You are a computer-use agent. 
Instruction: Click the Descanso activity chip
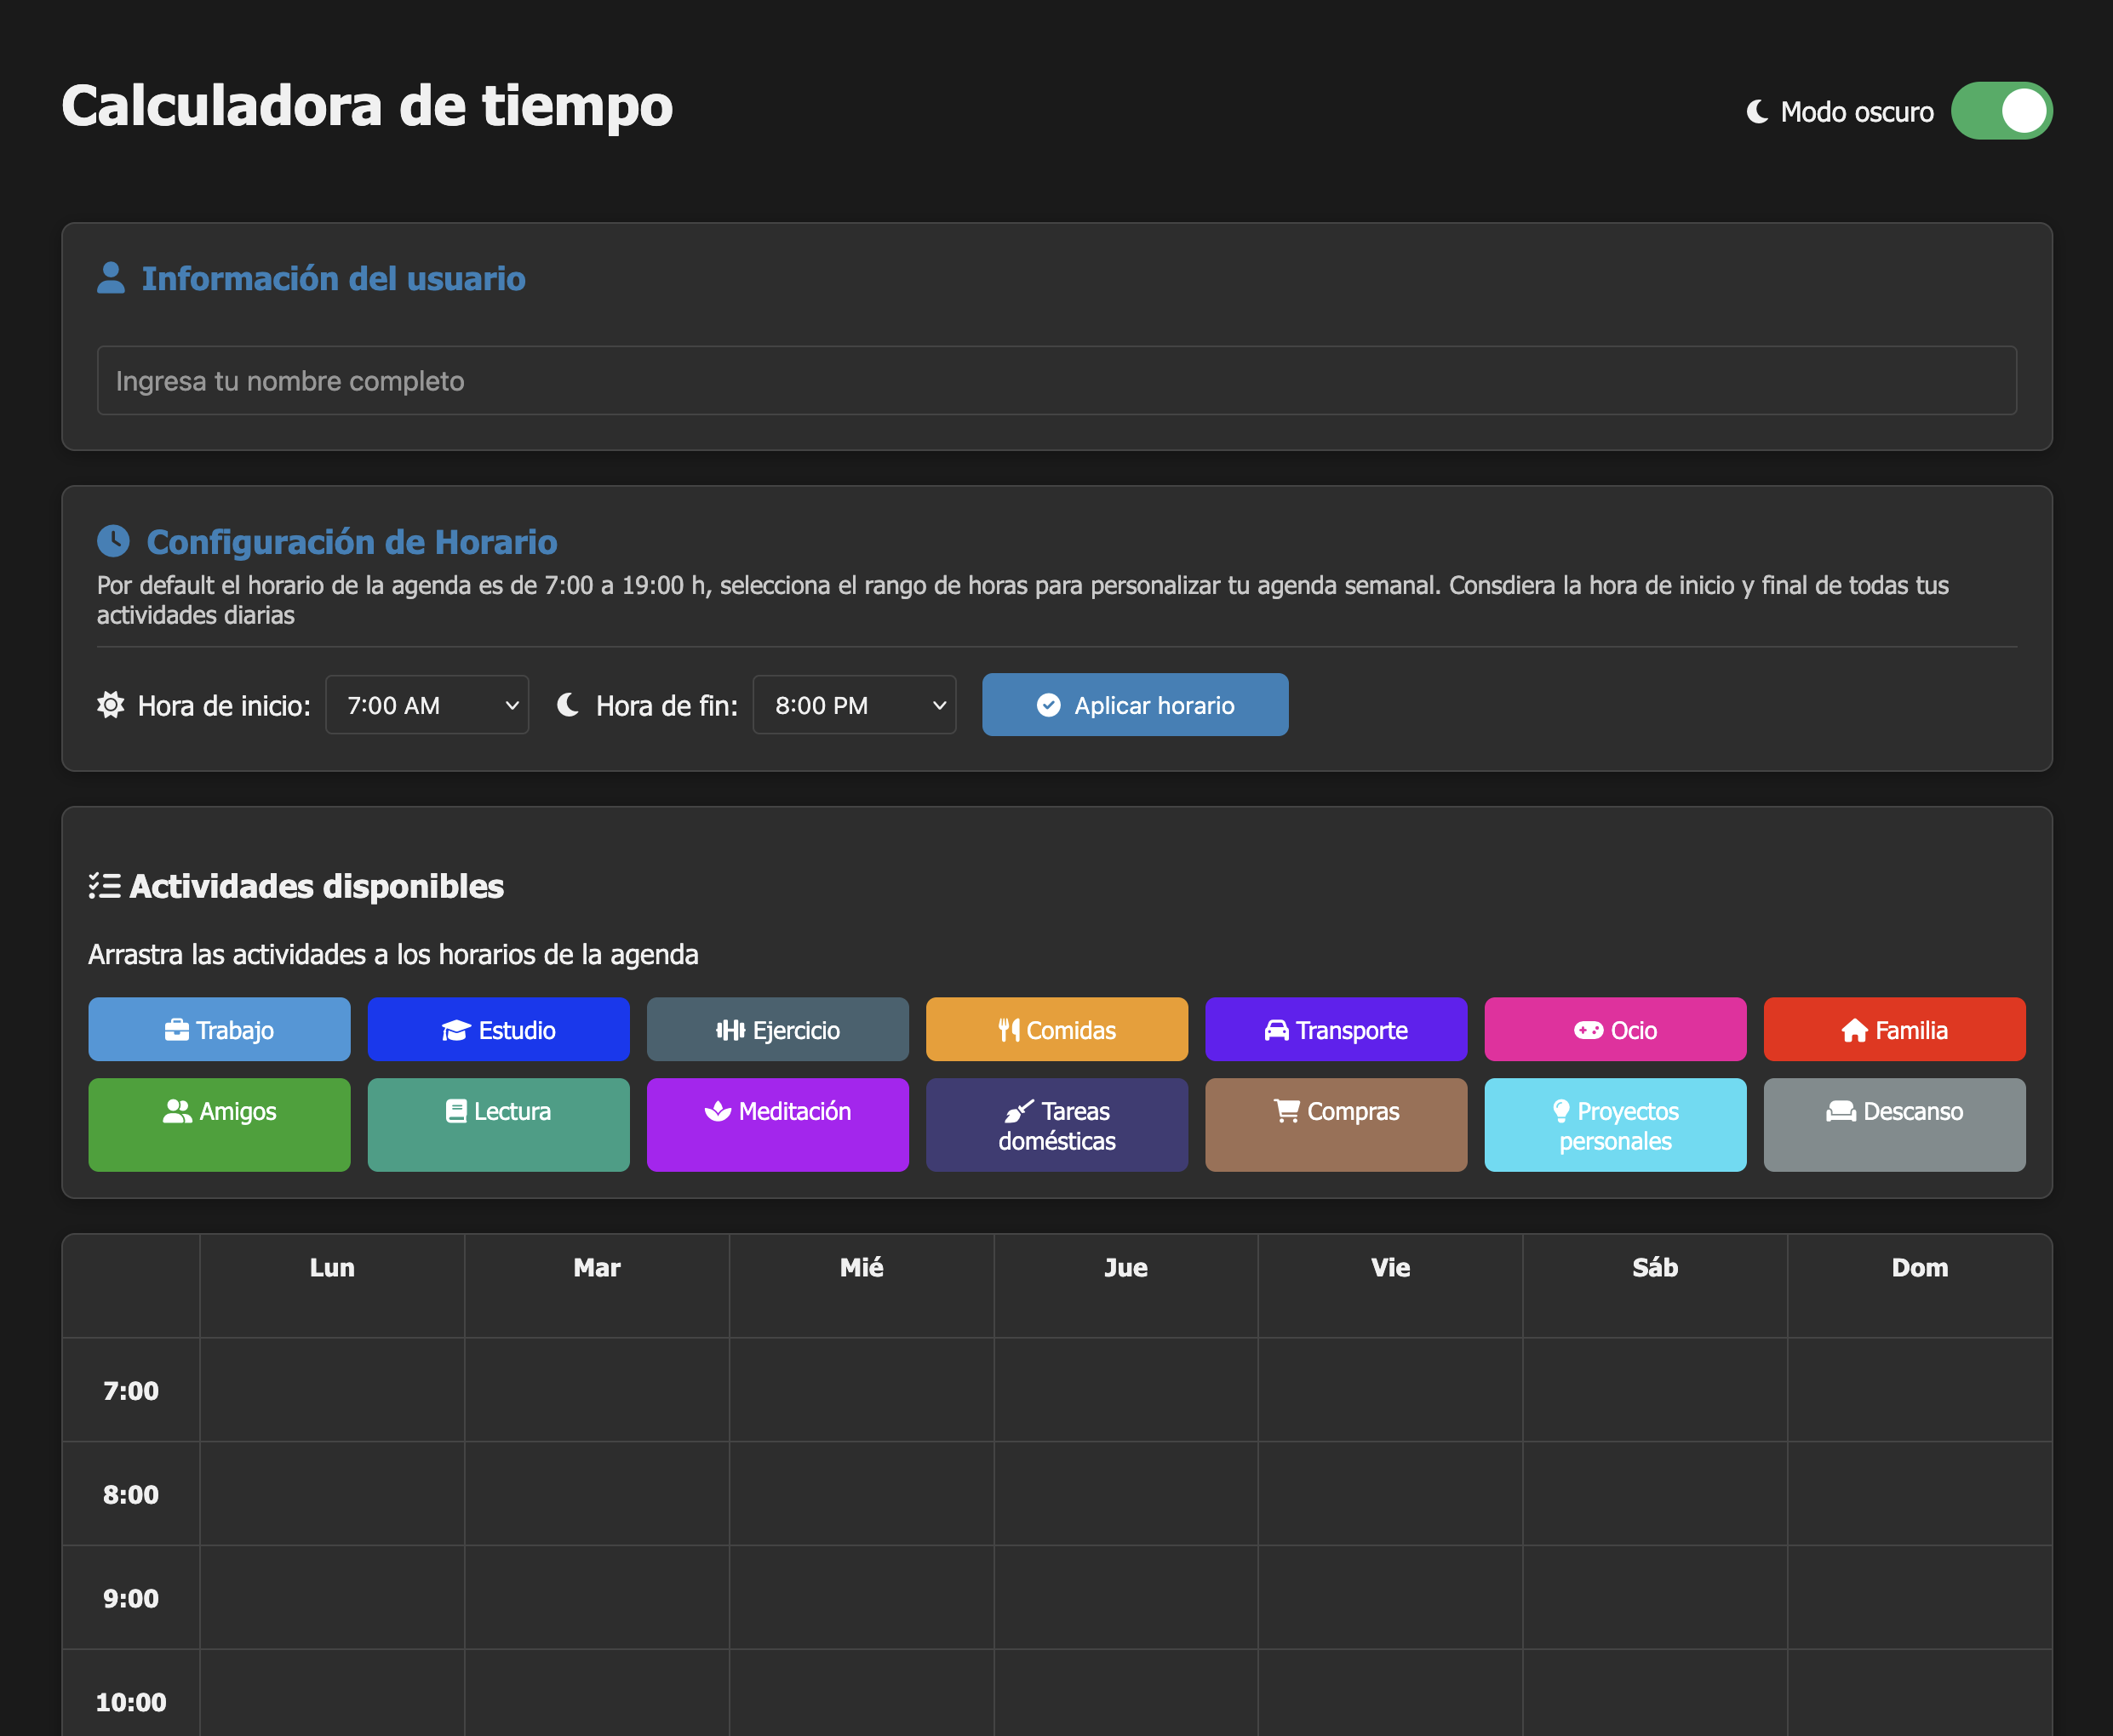pos(1894,1124)
